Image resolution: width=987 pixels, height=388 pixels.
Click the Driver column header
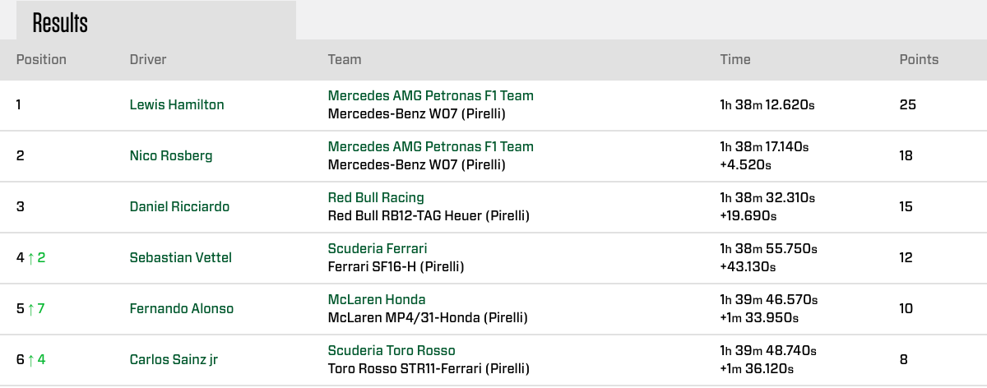click(x=148, y=59)
